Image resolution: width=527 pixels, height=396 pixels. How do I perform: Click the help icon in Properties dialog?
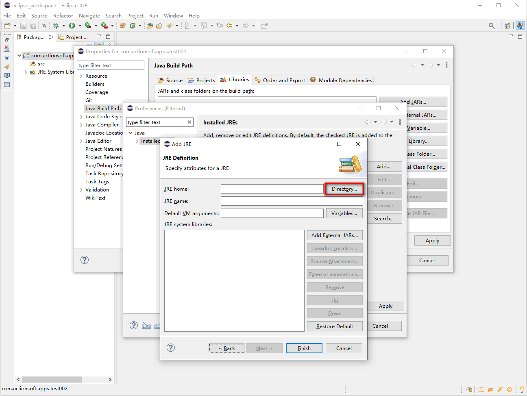(x=85, y=260)
